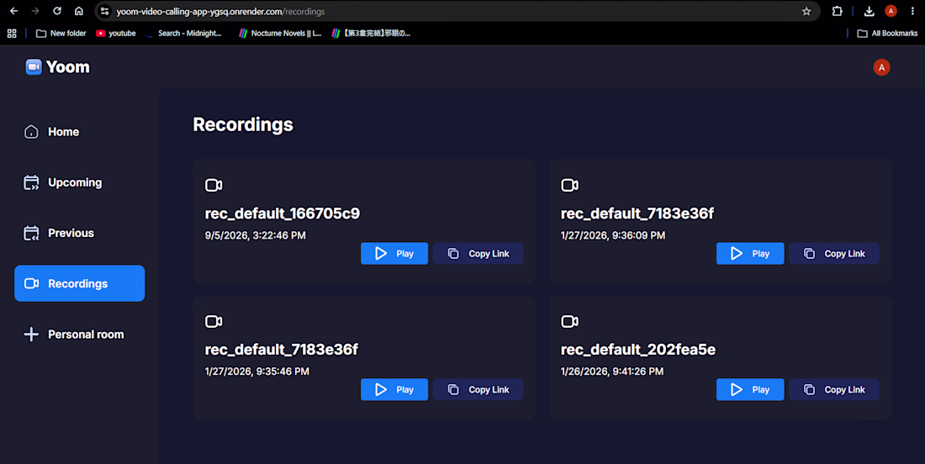Click the Yoom logo

[x=57, y=67]
